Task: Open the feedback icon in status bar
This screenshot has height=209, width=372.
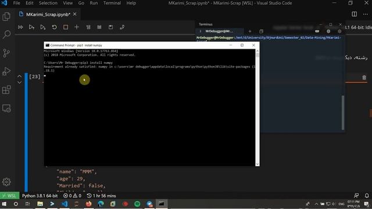Action: coord(356,196)
